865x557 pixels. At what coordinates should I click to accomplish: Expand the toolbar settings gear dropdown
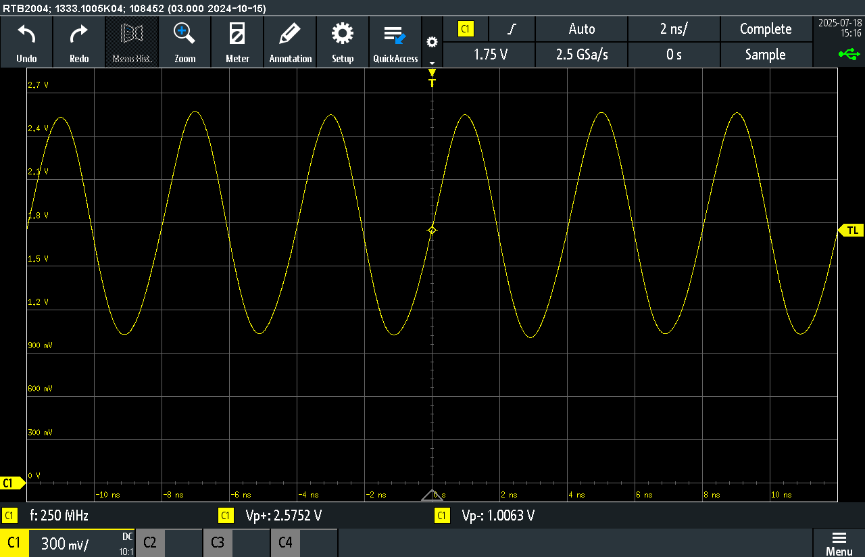[x=432, y=43]
